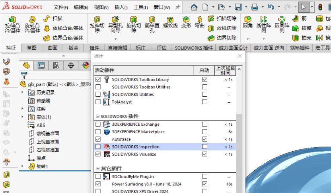Viewport: 331px width, 193px height.
Task: Select the 扫描 sweep tool
Action: tap(53, 19)
